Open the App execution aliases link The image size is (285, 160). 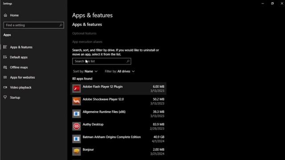[x=87, y=42]
